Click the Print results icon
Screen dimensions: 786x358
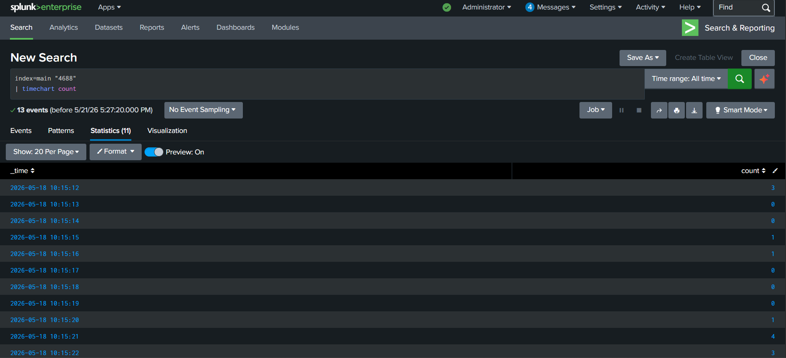click(x=677, y=110)
